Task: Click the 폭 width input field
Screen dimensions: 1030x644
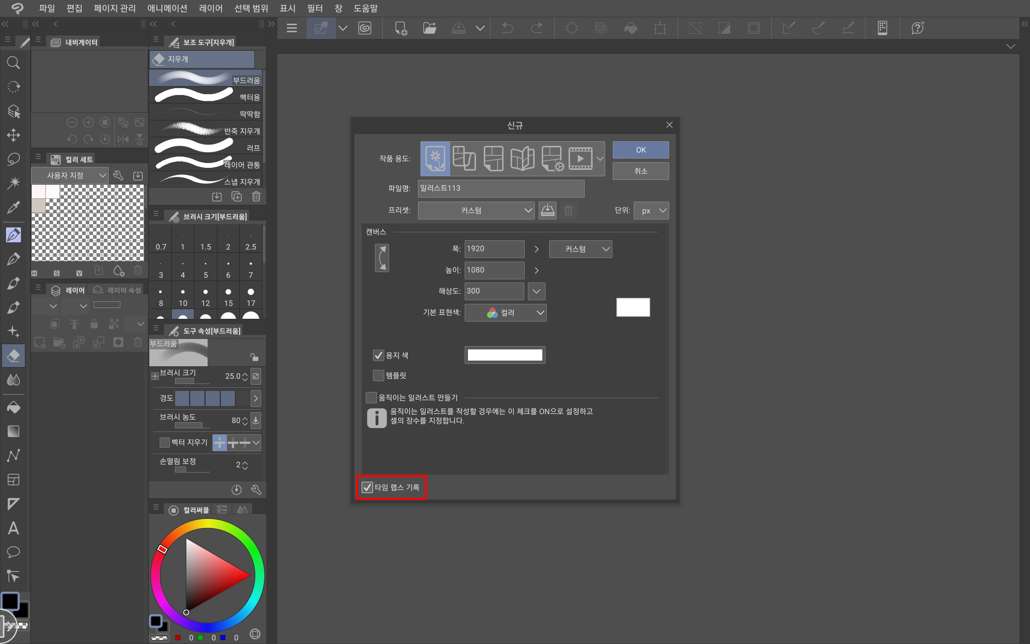Action: [494, 249]
